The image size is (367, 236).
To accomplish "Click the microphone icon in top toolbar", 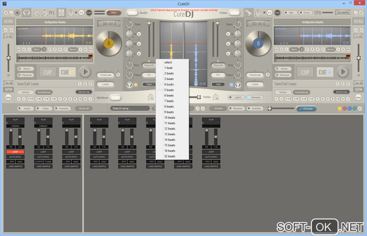I will pyautogui.click(x=248, y=13).
